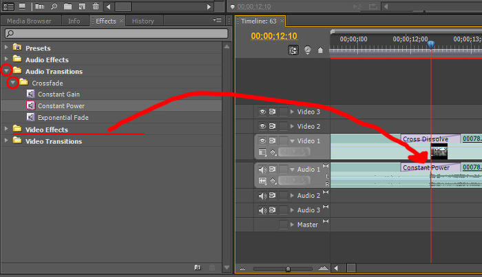
Task: Switch to the History tab
Action: pyautogui.click(x=143, y=21)
